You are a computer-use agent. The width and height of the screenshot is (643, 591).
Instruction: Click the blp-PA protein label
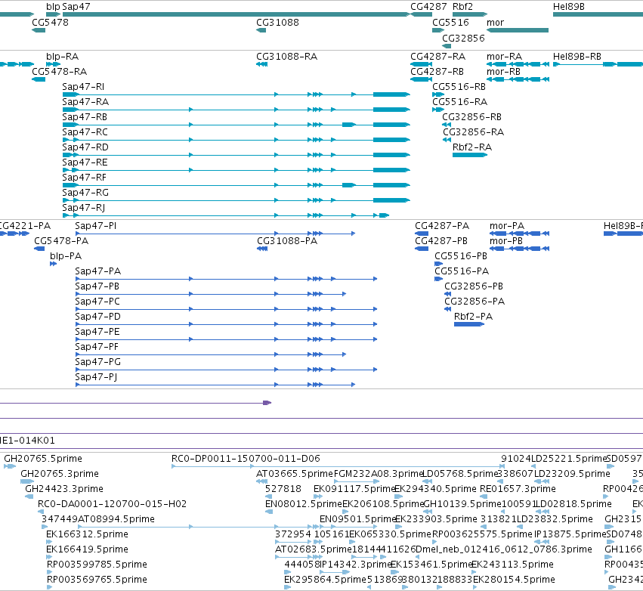point(66,256)
